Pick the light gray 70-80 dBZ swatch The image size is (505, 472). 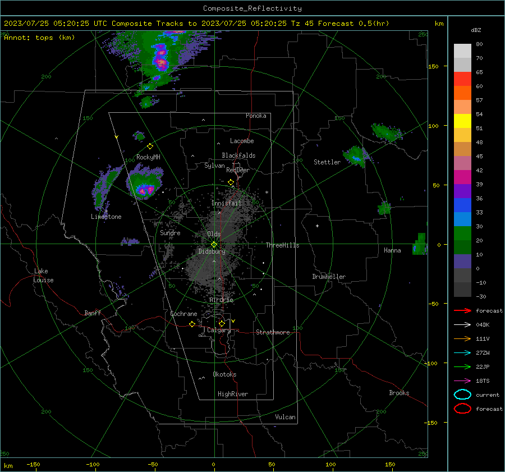(462, 51)
